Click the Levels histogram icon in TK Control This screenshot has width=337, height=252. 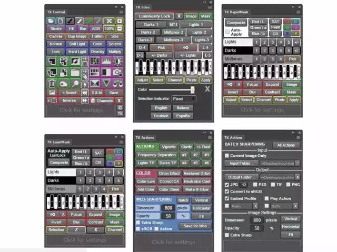pos(106,61)
